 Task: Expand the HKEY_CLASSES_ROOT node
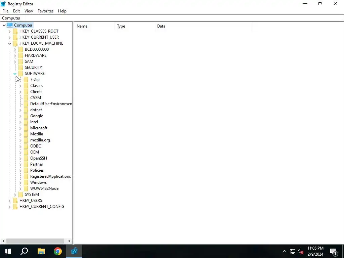tap(9, 31)
